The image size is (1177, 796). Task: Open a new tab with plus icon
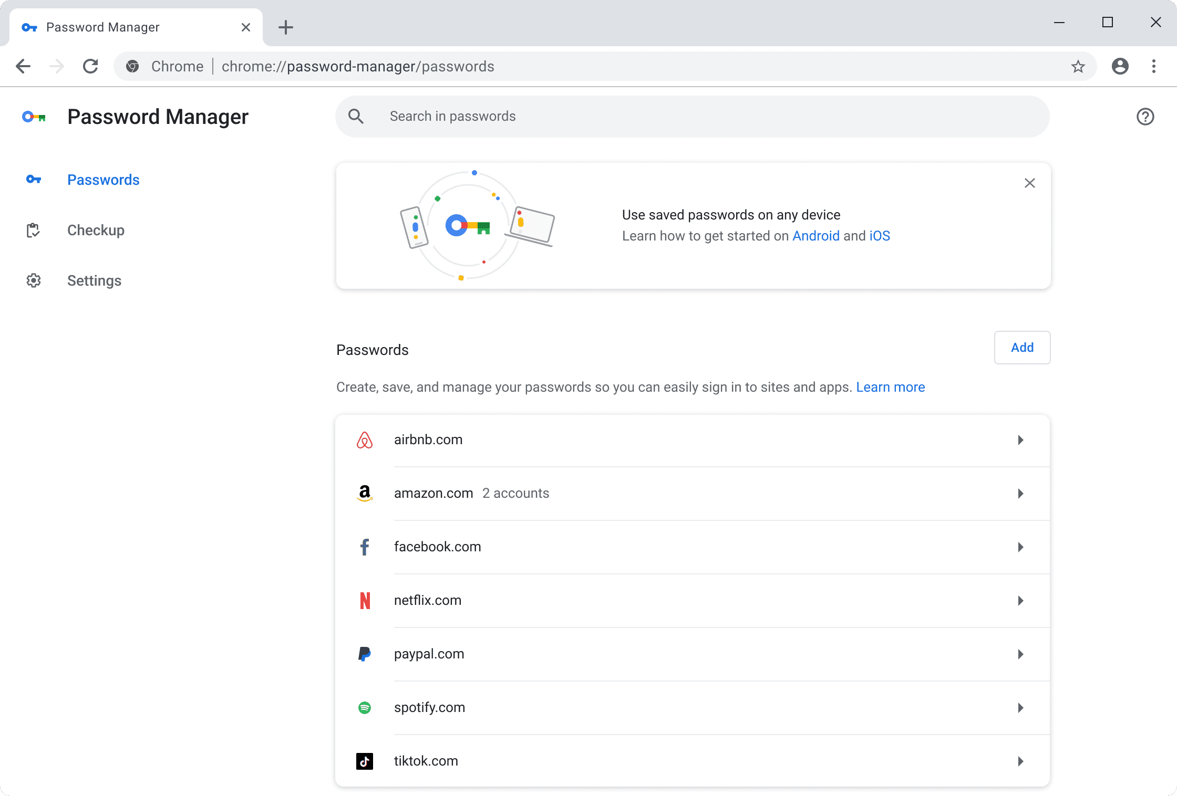click(x=285, y=27)
